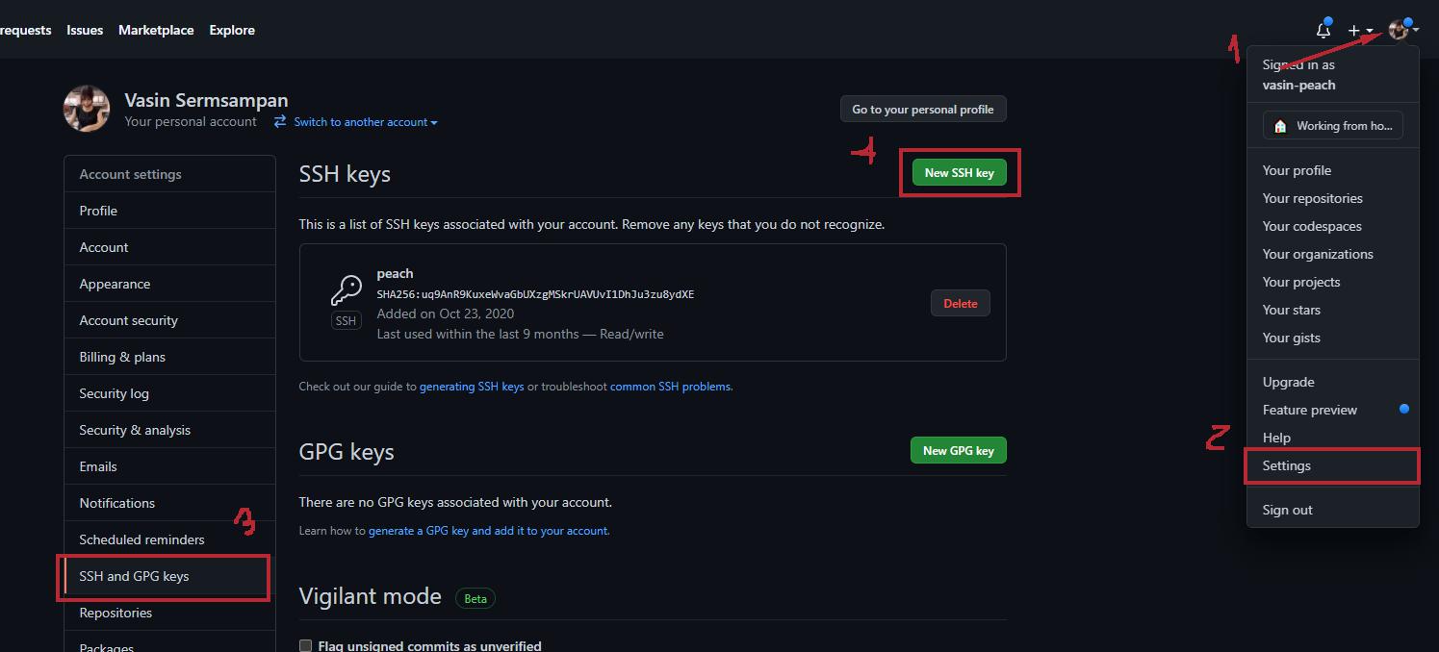Viewport: 1439px width, 652px height.
Task: Open Your projects from user menu
Action: click(x=1332, y=282)
